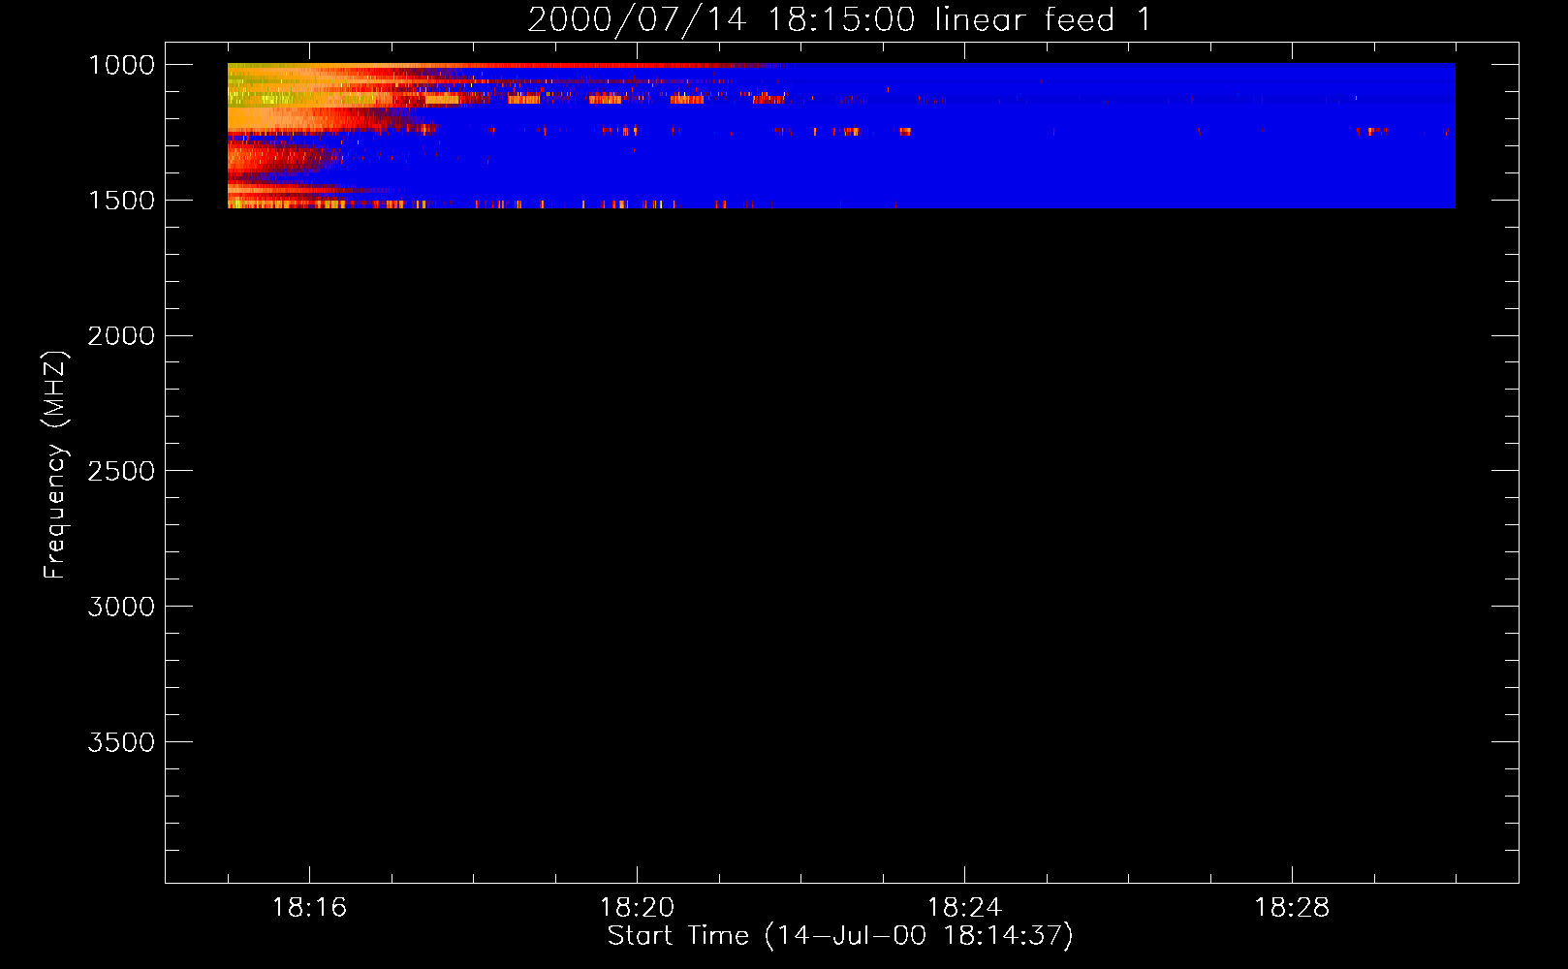Click the "Frequency (MHZ)" axis title
This screenshot has height=969, width=1568.
click(x=56, y=465)
